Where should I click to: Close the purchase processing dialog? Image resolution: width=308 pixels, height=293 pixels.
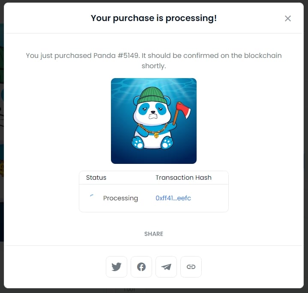pyautogui.click(x=288, y=18)
